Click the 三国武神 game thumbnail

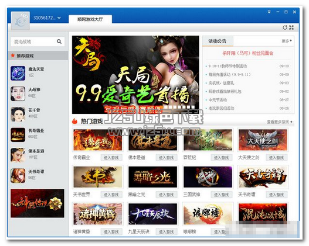point(208,177)
